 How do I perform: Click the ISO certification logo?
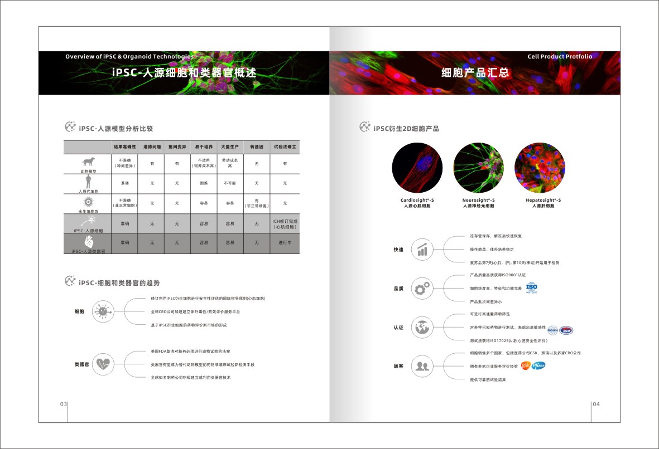tap(531, 288)
